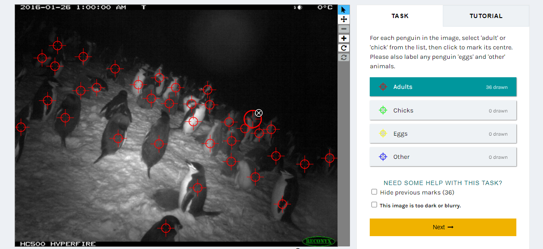Switch to the TASK tab
This screenshot has width=543, height=249.
pyautogui.click(x=400, y=16)
